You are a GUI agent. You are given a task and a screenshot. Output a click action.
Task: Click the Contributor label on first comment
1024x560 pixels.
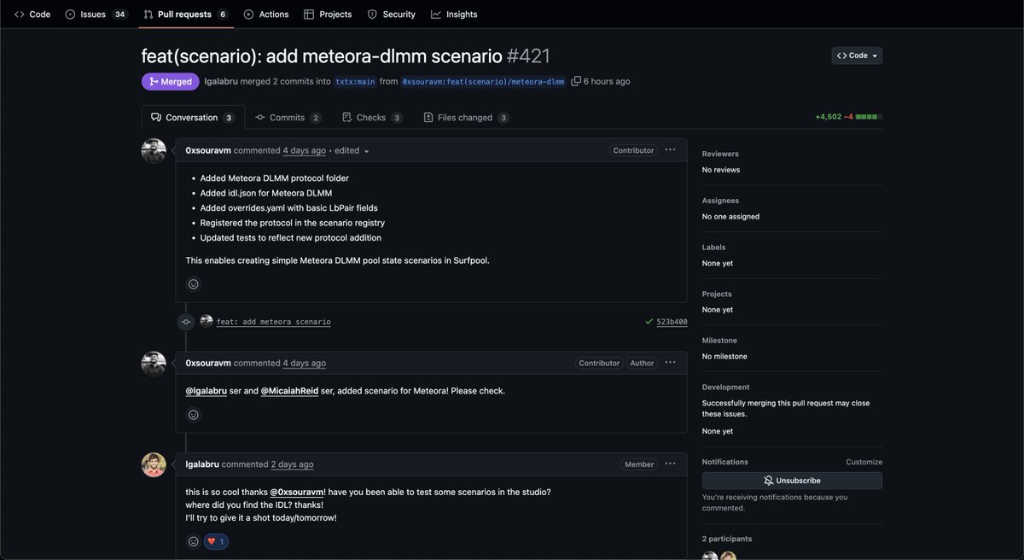[633, 150]
